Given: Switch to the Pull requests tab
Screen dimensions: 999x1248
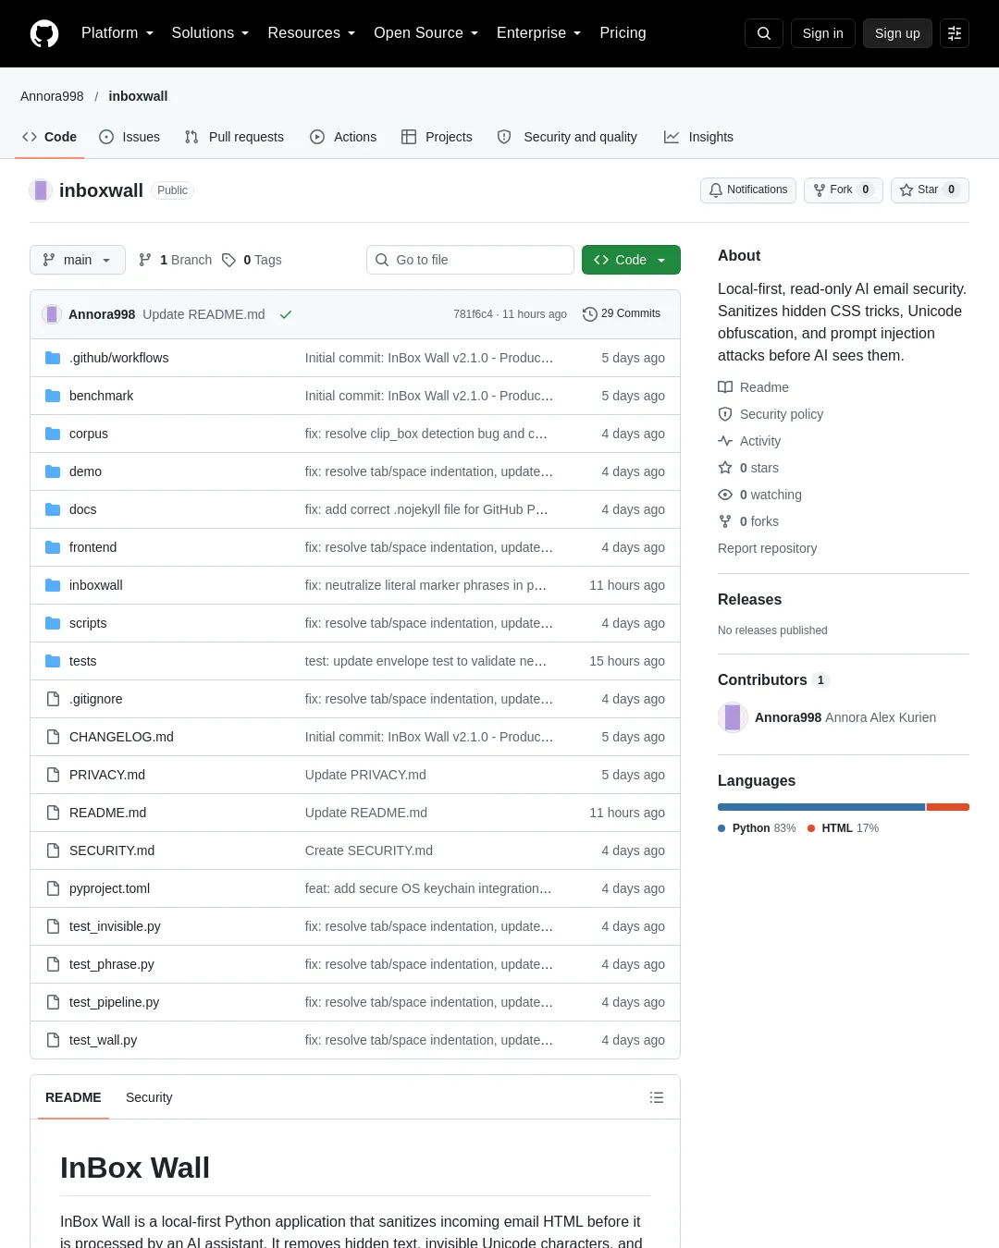Looking at the screenshot, I should 234,137.
